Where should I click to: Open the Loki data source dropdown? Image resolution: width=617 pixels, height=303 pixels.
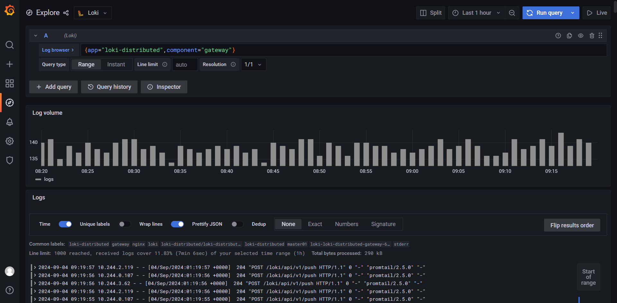(x=93, y=13)
